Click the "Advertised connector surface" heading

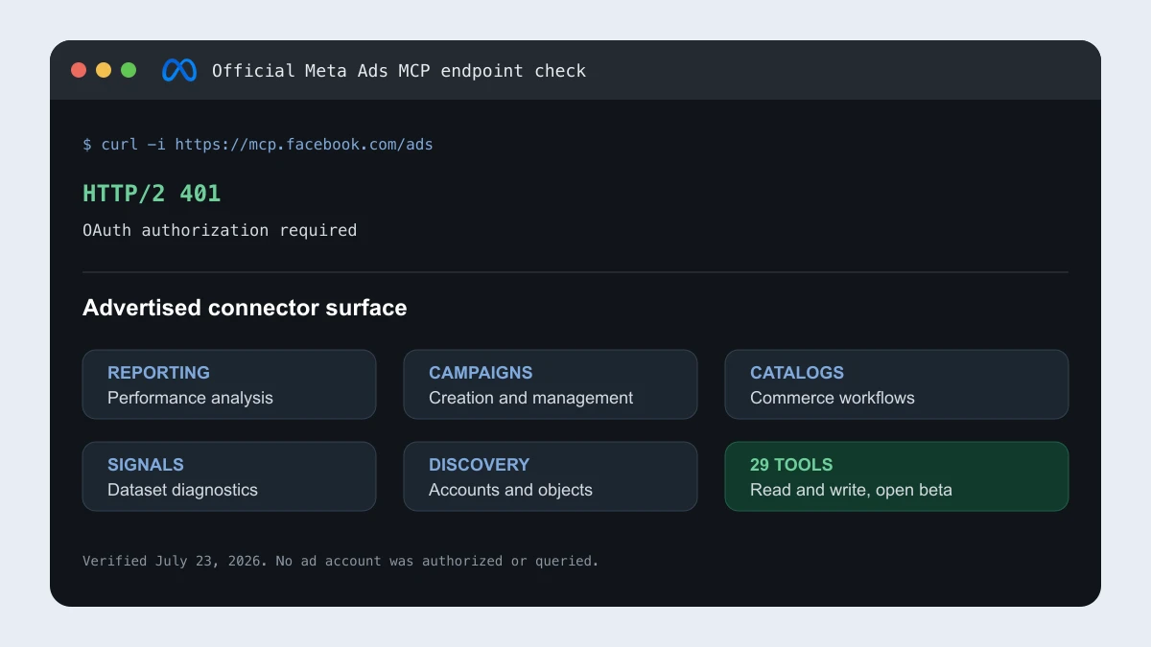(x=245, y=308)
